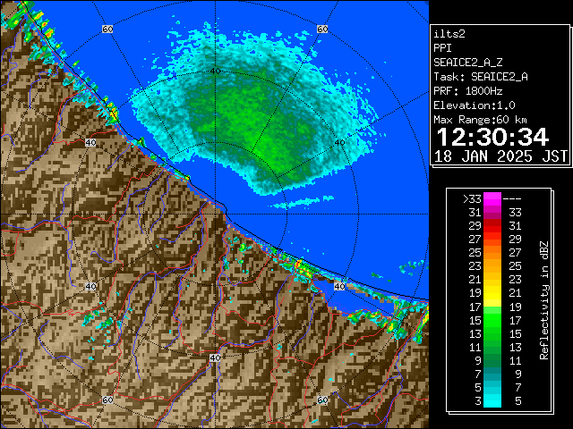The height and width of the screenshot is (429, 573).
Task: Click the scan type text 'PPI'
Action: pos(442,48)
